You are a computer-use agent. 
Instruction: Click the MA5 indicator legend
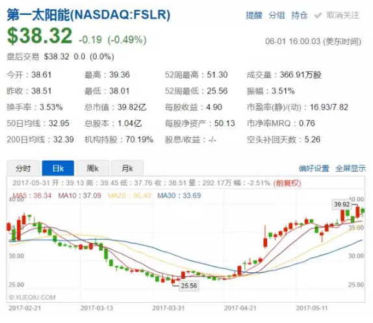[x=32, y=196]
